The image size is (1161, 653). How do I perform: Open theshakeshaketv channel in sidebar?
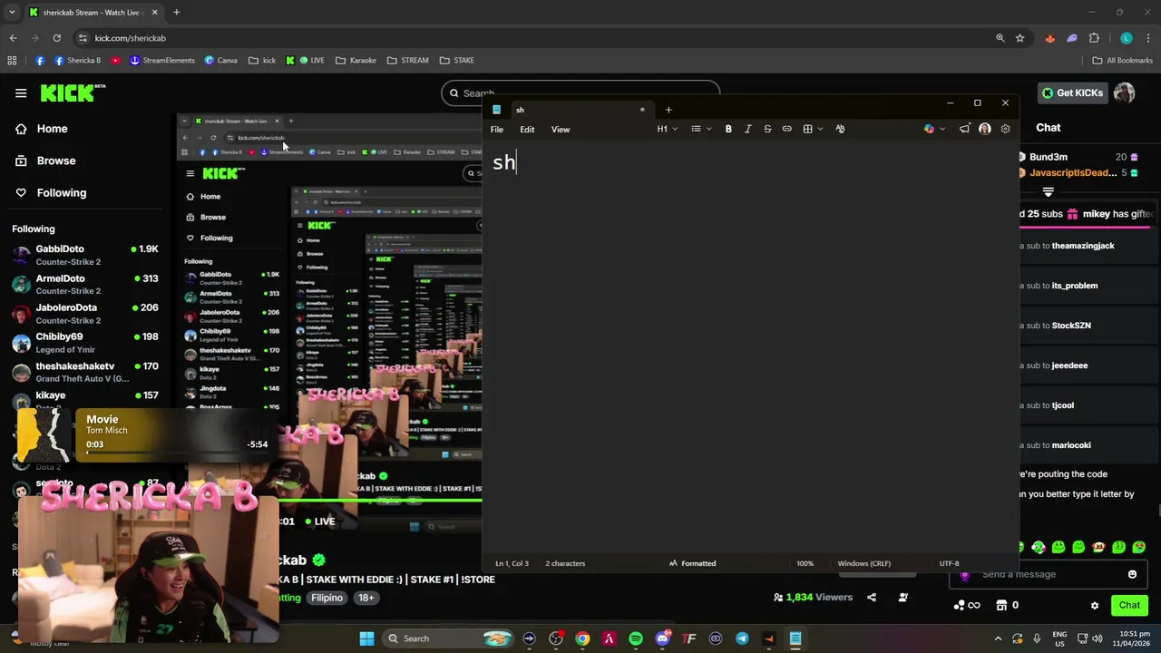[84, 372]
